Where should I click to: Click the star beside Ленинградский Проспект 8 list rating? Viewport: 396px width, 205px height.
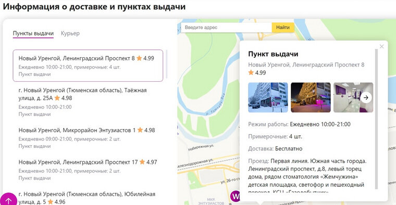(x=139, y=58)
